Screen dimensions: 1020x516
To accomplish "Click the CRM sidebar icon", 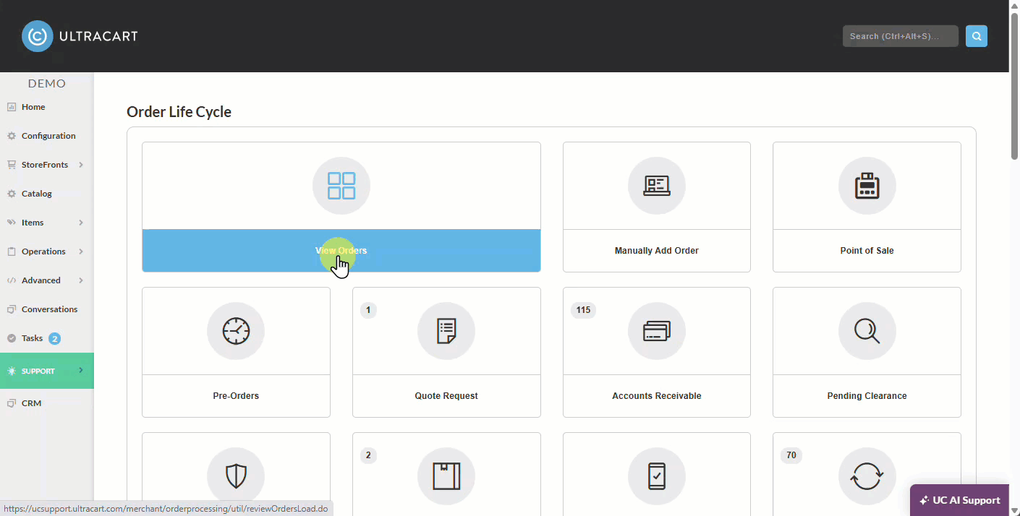I will 12,403.
